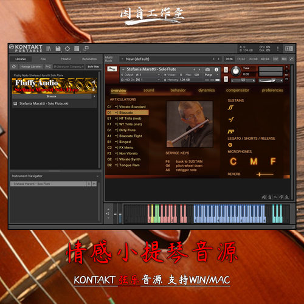Toggle the Mid microphone M
Screen dimensions: 304x304
tap(254, 162)
